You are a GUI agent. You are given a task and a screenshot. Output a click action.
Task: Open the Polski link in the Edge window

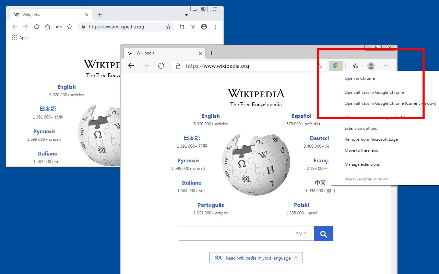(x=301, y=205)
